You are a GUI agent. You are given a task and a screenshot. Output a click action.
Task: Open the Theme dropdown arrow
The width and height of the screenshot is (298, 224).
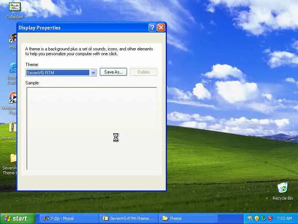(x=93, y=72)
